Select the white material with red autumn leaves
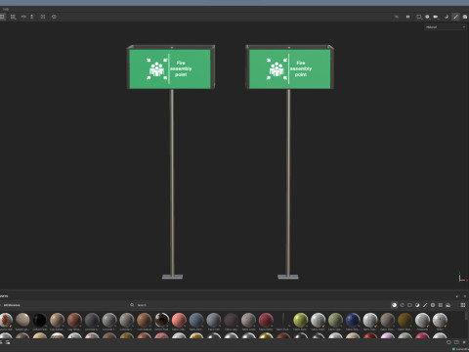The width and height of the screenshot is (469, 352). 6,320
